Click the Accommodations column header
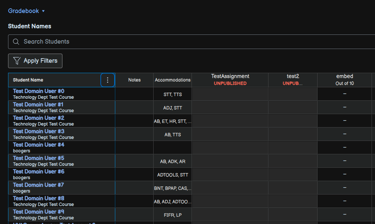This screenshot has width=375, height=224. [173, 80]
